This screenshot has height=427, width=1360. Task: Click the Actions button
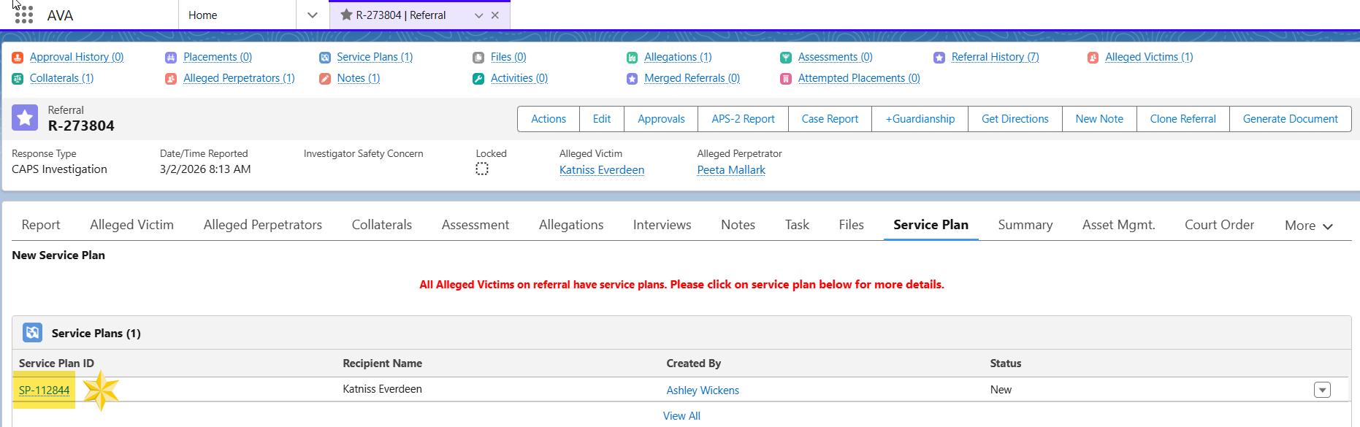(x=549, y=119)
